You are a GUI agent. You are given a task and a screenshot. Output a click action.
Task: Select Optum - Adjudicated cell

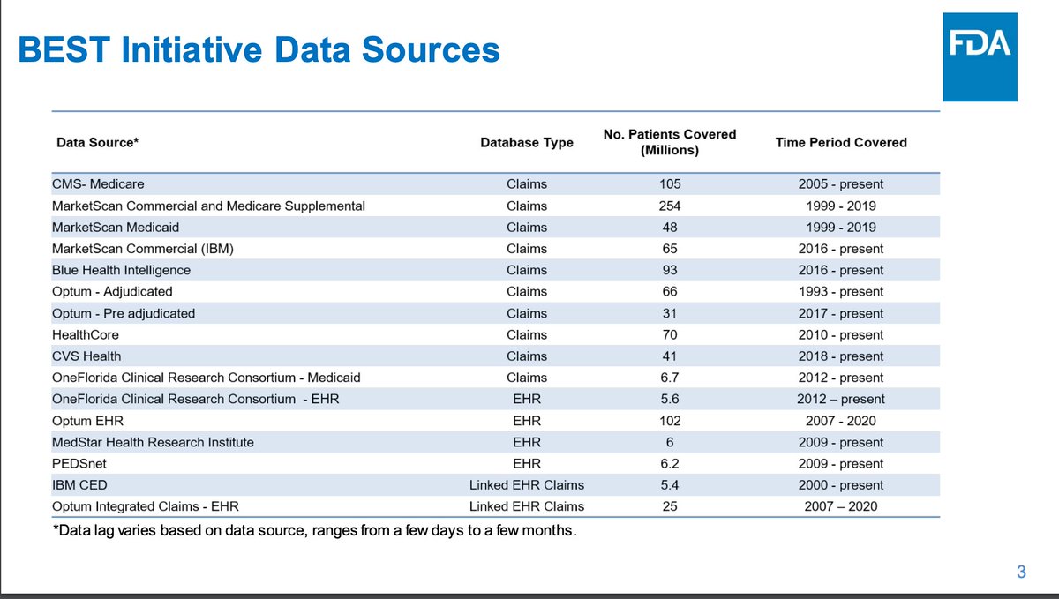pyautogui.click(x=112, y=291)
